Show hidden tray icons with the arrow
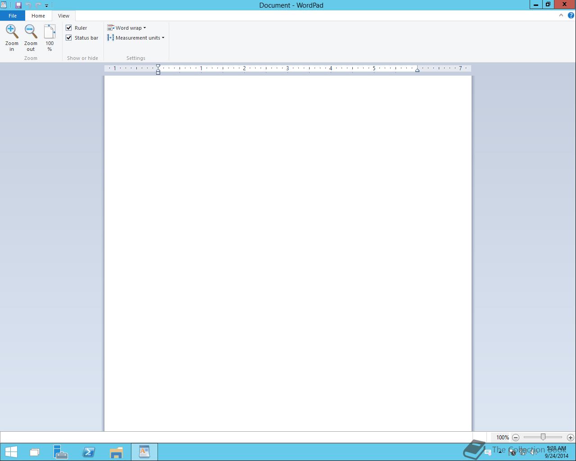The height and width of the screenshot is (461, 576). (500, 452)
